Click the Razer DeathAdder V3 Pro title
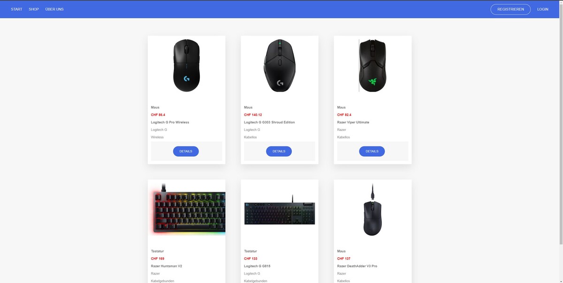 pos(357,266)
